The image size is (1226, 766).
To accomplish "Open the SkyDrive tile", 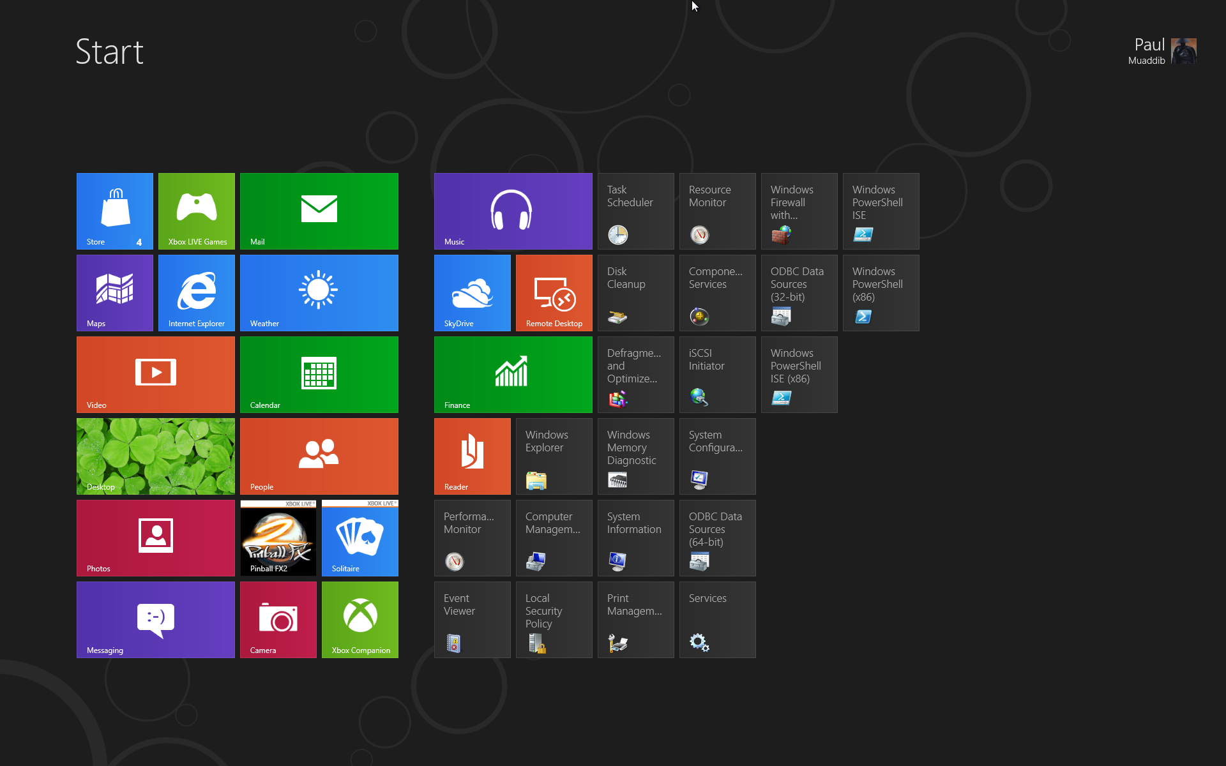I will pos(473,293).
